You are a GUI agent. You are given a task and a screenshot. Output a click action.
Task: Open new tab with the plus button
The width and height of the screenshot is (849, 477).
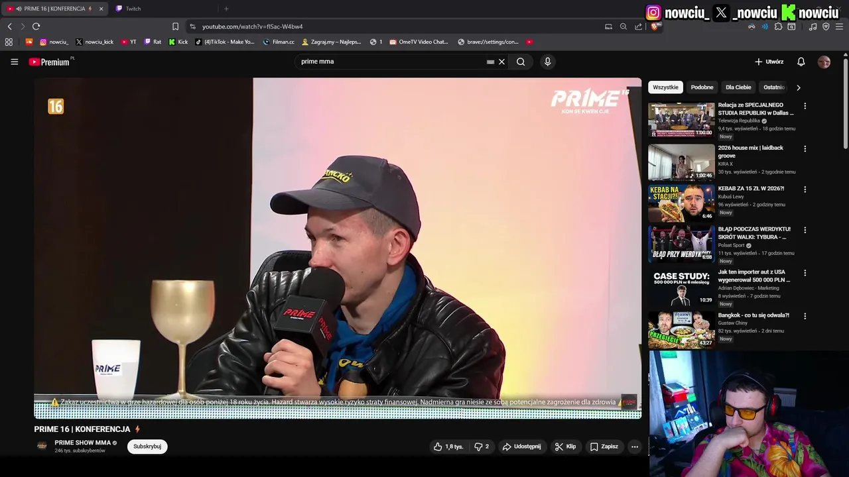click(x=226, y=9)
